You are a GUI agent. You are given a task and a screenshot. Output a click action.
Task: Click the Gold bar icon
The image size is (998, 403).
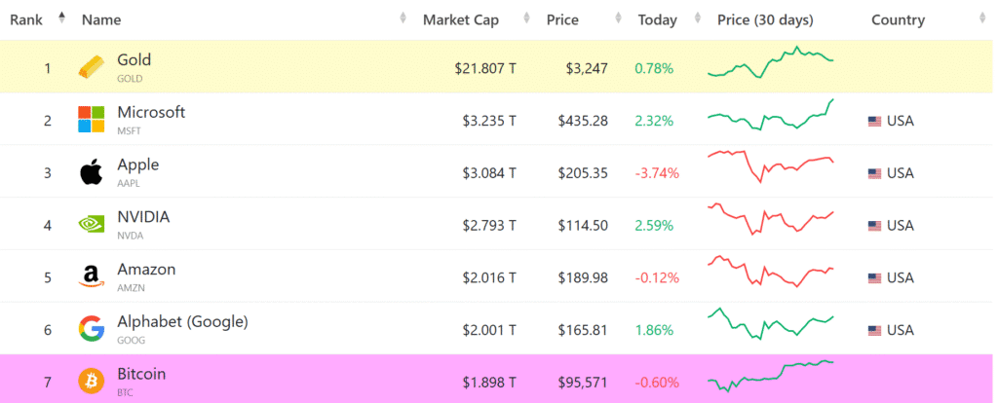pyautogui.click(x=91, y=68)
